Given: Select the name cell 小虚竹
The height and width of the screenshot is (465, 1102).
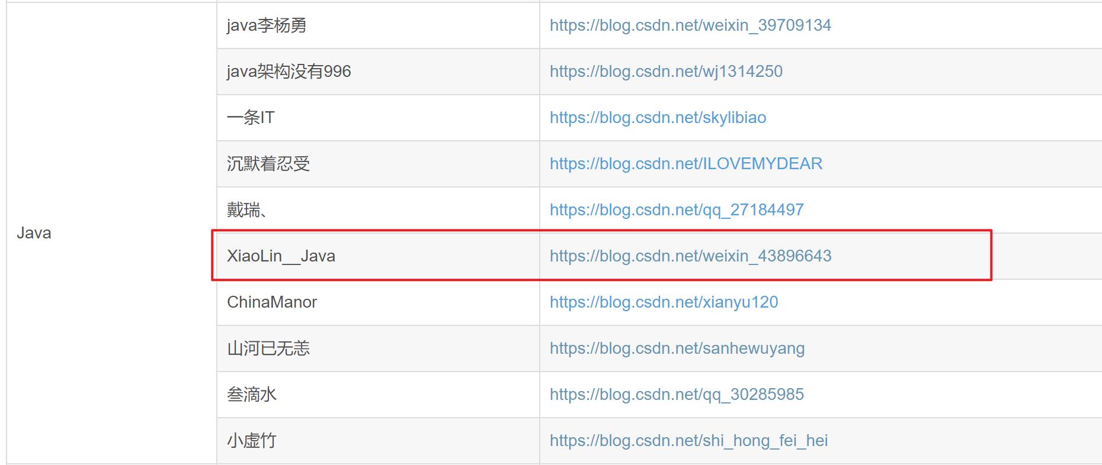Looking at the screenshot, I should click(x=378, y=441).
